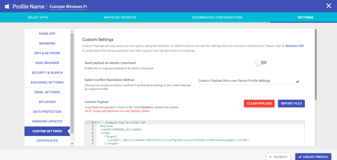Screen dimensions: 337x160
Task: Click the Clear Payload button
Action: tap(259, 103)
